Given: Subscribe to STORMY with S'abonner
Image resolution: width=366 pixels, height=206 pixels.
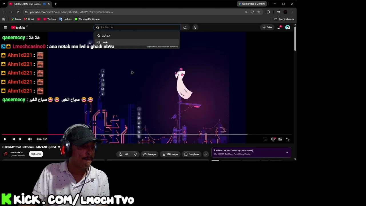Looking at the screenshot, I should 36,154.
